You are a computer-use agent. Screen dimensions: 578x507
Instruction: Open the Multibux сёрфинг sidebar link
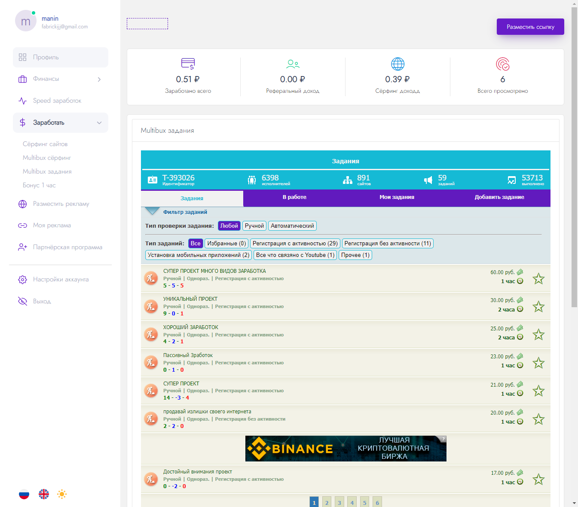point(47,158)
